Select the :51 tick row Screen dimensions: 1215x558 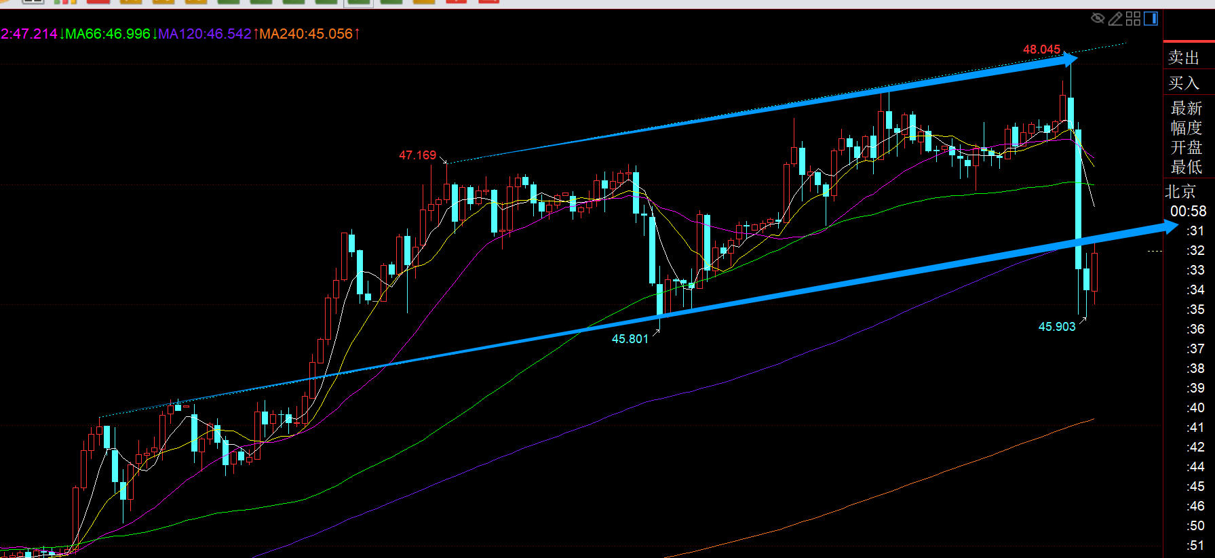(x=1195, y=546)
